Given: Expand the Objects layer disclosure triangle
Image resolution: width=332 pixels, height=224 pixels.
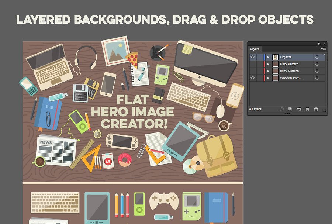Looking at the screenshot, I should 268,57.
